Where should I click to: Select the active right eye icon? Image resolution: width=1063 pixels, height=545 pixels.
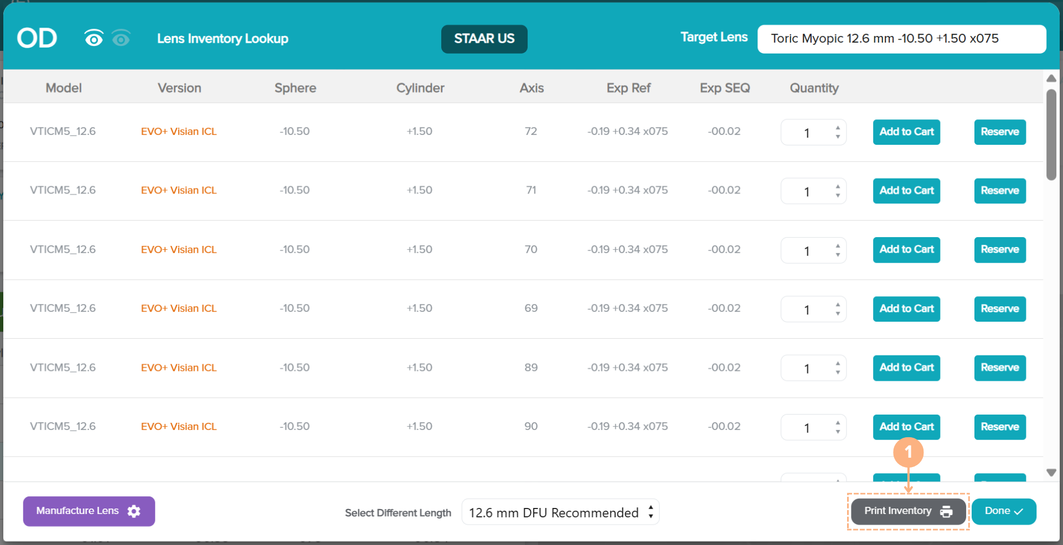tap(94, 38)
